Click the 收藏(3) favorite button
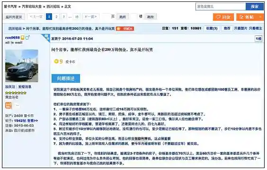 pos(212,28)
